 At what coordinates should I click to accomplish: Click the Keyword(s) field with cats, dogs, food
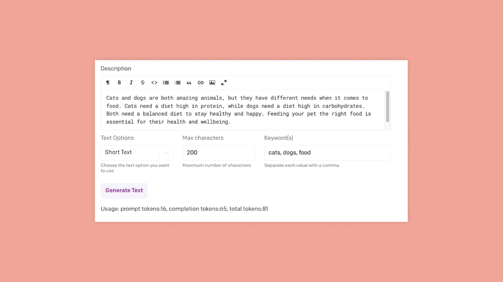pyautogui.click(x=327, y=153)
